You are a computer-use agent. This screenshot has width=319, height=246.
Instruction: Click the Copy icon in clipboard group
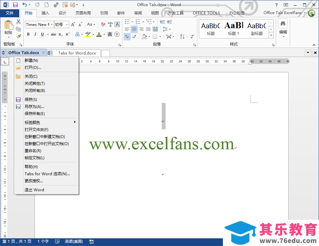(x=19, y=29)
